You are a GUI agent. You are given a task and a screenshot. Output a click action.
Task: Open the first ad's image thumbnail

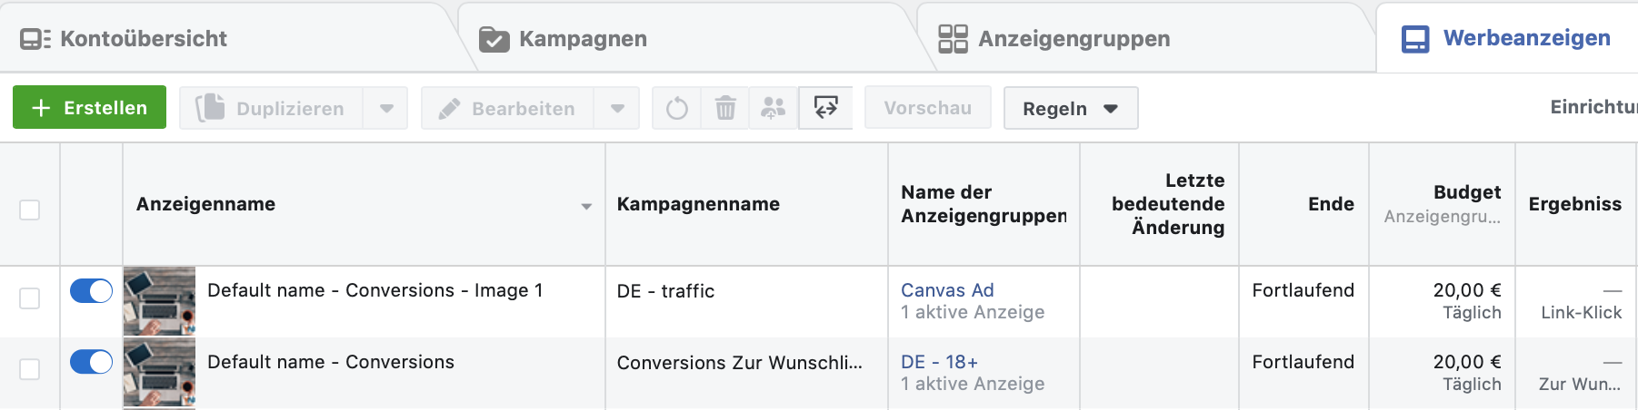click(x=159, y=301)
